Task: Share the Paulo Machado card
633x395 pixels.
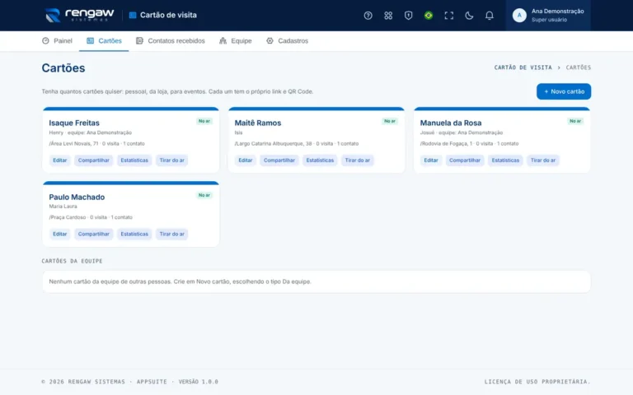Action: pyautogui.click(x=94, y=234)
